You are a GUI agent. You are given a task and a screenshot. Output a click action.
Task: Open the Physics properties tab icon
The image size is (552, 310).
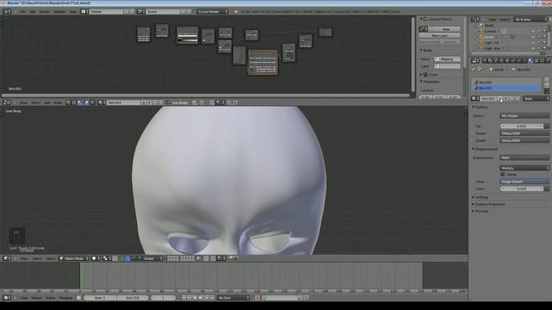[548, 60]
